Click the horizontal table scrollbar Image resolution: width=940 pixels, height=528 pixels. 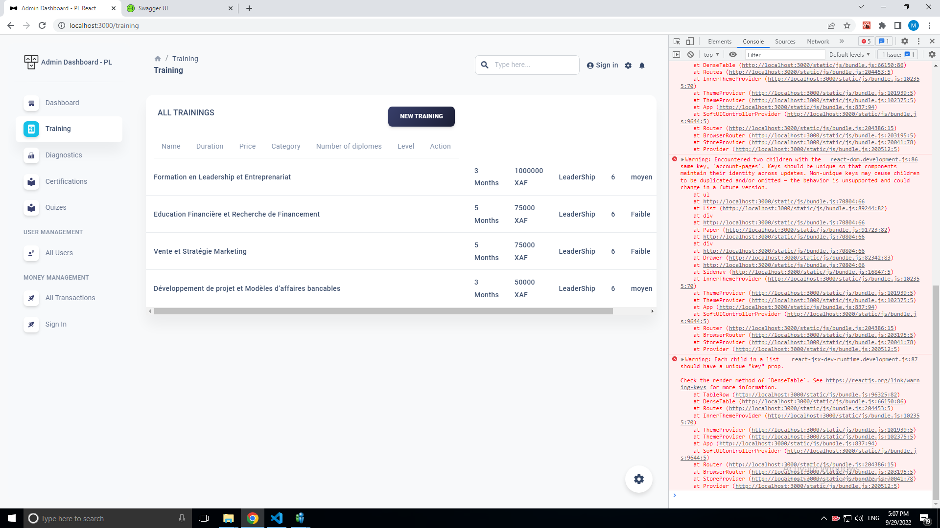point(383,311)
